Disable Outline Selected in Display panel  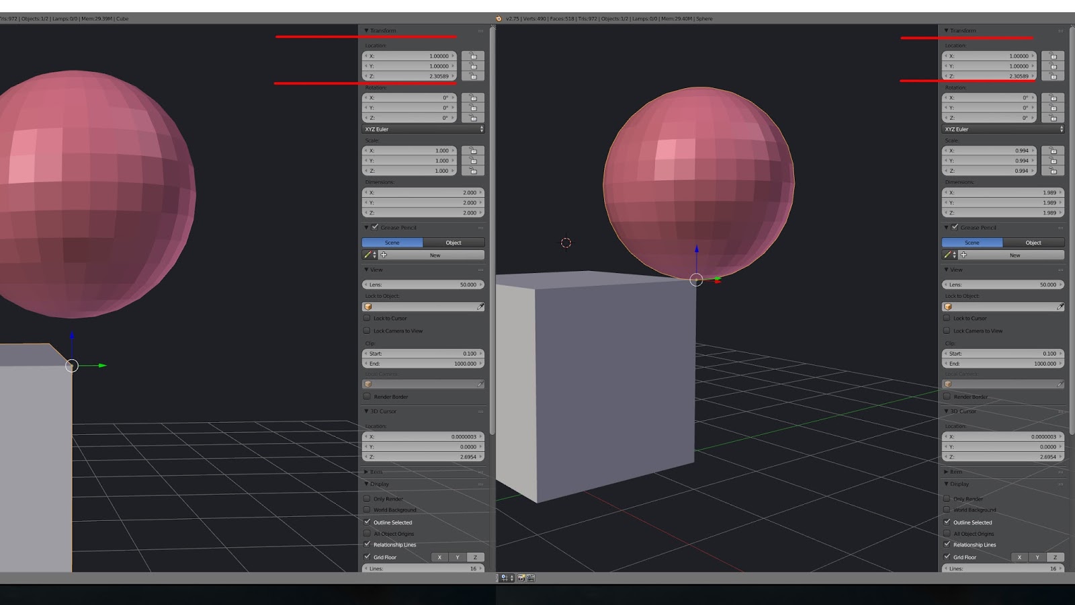pos(368,522)
